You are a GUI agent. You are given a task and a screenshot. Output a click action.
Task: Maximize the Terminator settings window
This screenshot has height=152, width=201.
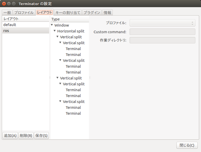(14, 4)
